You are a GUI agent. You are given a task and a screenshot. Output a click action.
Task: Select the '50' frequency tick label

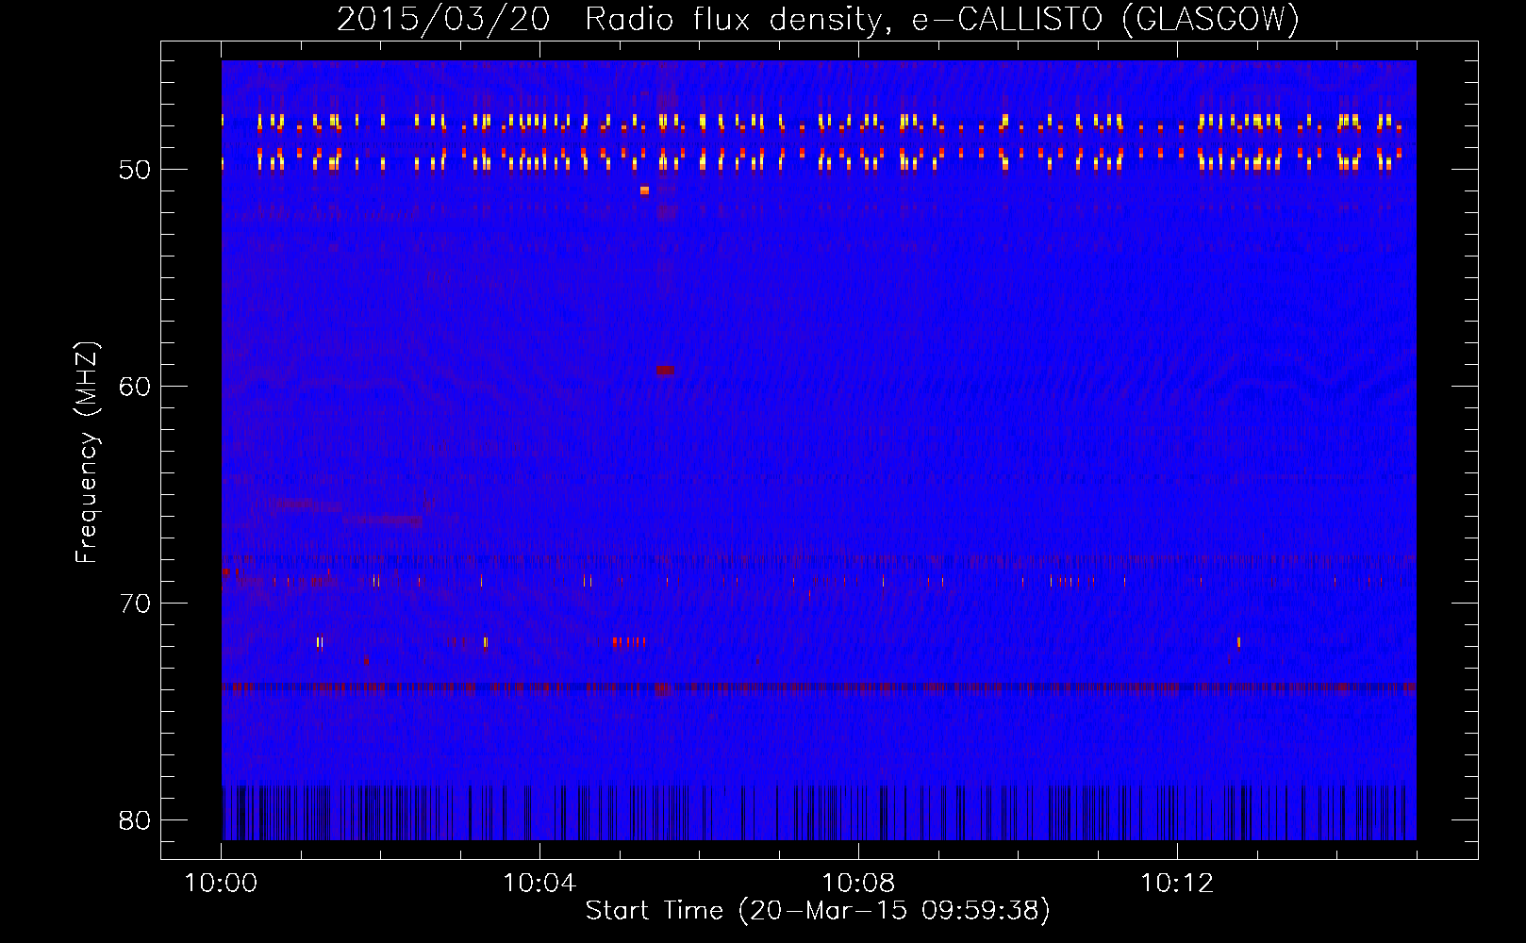tap(135, 171)
